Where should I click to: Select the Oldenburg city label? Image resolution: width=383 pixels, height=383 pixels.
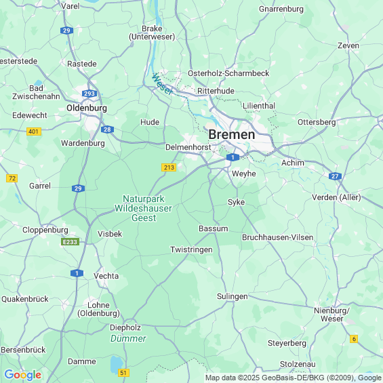(87, 108)
